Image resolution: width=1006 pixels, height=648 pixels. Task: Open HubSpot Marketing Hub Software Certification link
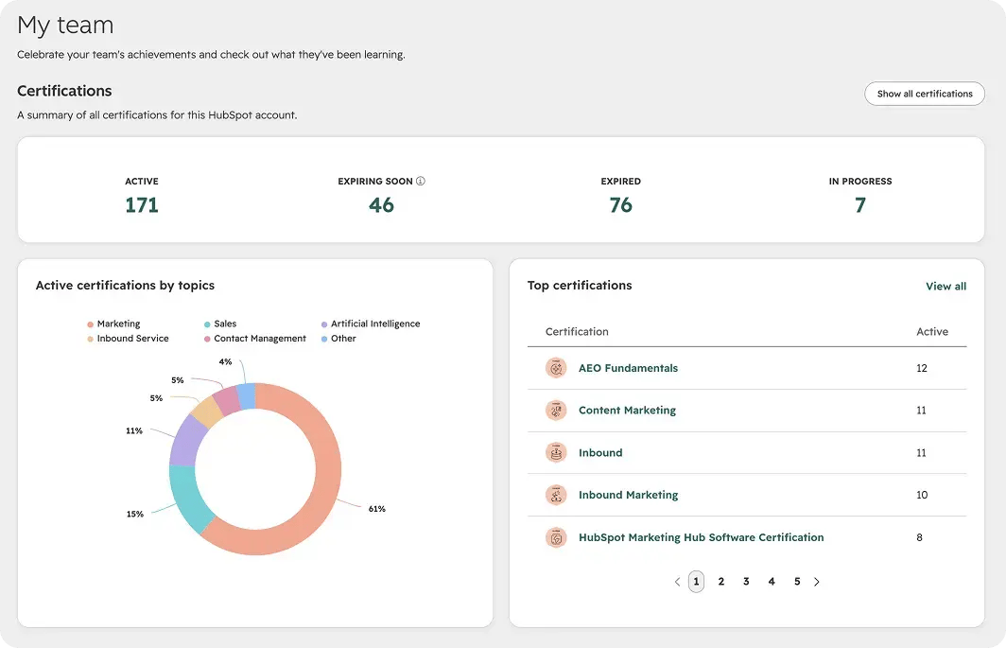[x=702, y=537]
